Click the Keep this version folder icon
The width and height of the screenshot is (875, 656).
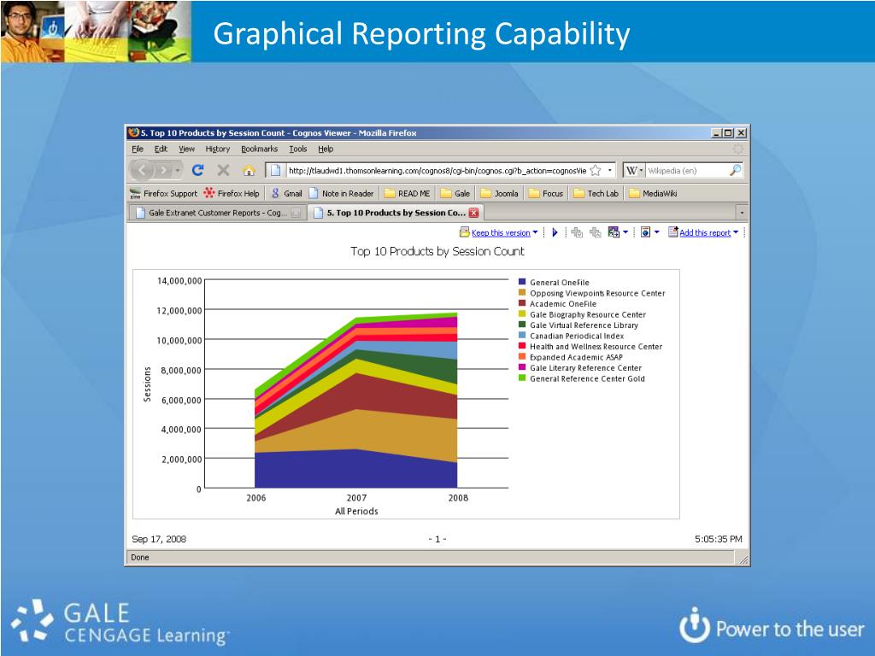tap(464, 232)
